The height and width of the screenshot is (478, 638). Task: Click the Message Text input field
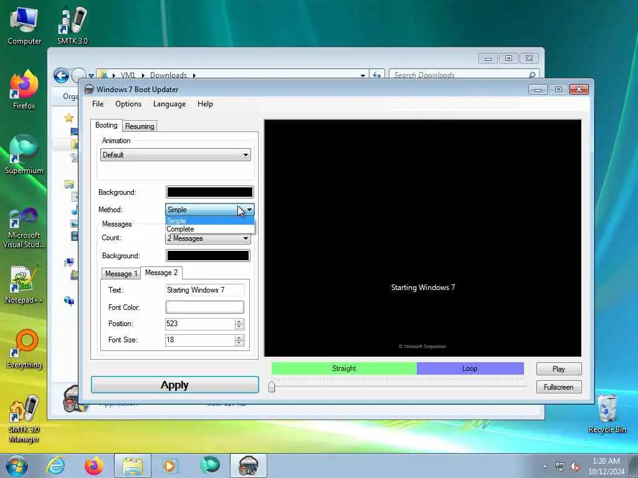(x=204, y=290)
